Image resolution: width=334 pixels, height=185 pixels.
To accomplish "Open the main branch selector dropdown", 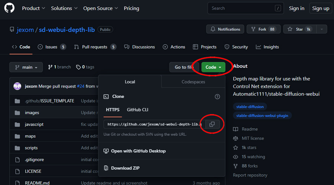I will tap(26, 67).
